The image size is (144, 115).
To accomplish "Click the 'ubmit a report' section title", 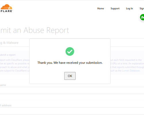I will coord(8,55).
